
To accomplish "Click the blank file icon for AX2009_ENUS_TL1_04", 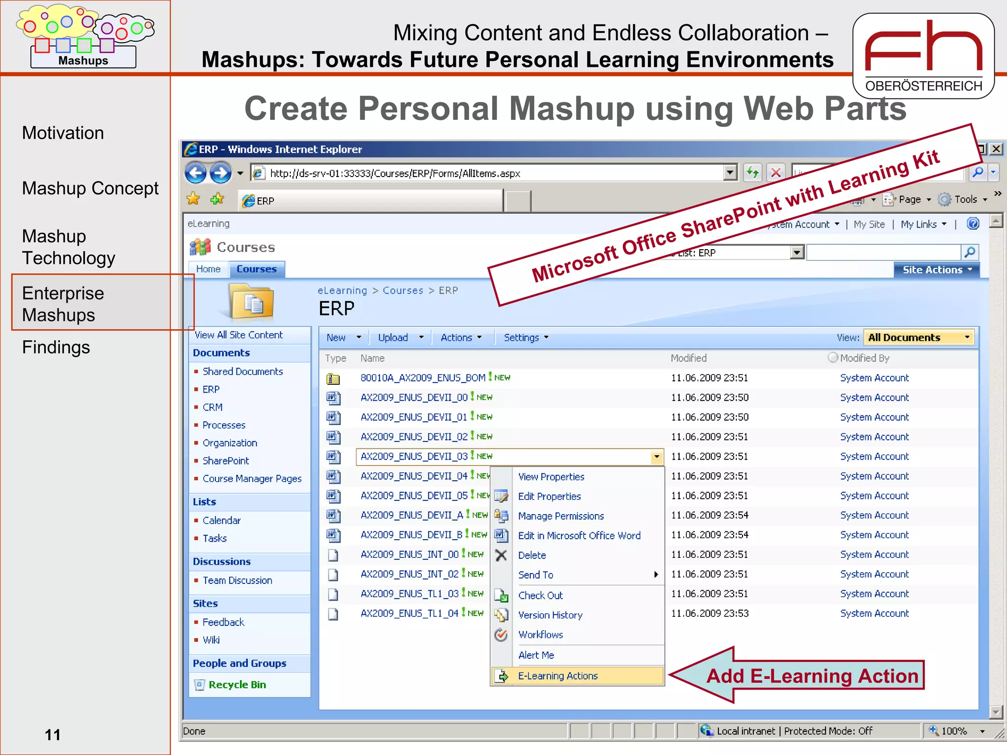I will [333, 614].
